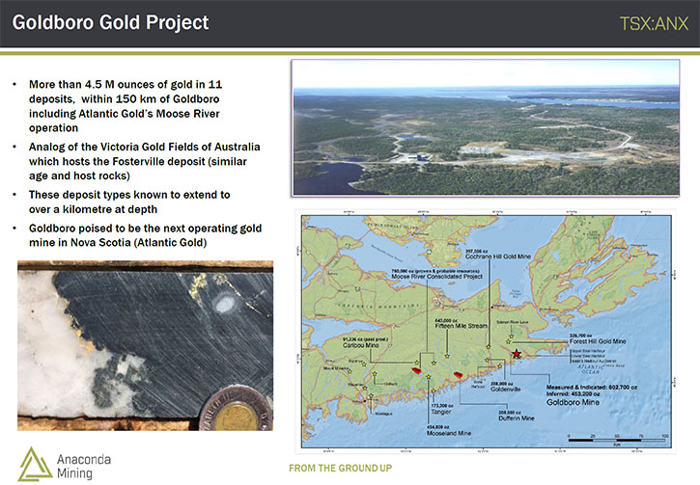
Task: Click the 'TSX:ANX' ticker text
Action: [654, 24]
